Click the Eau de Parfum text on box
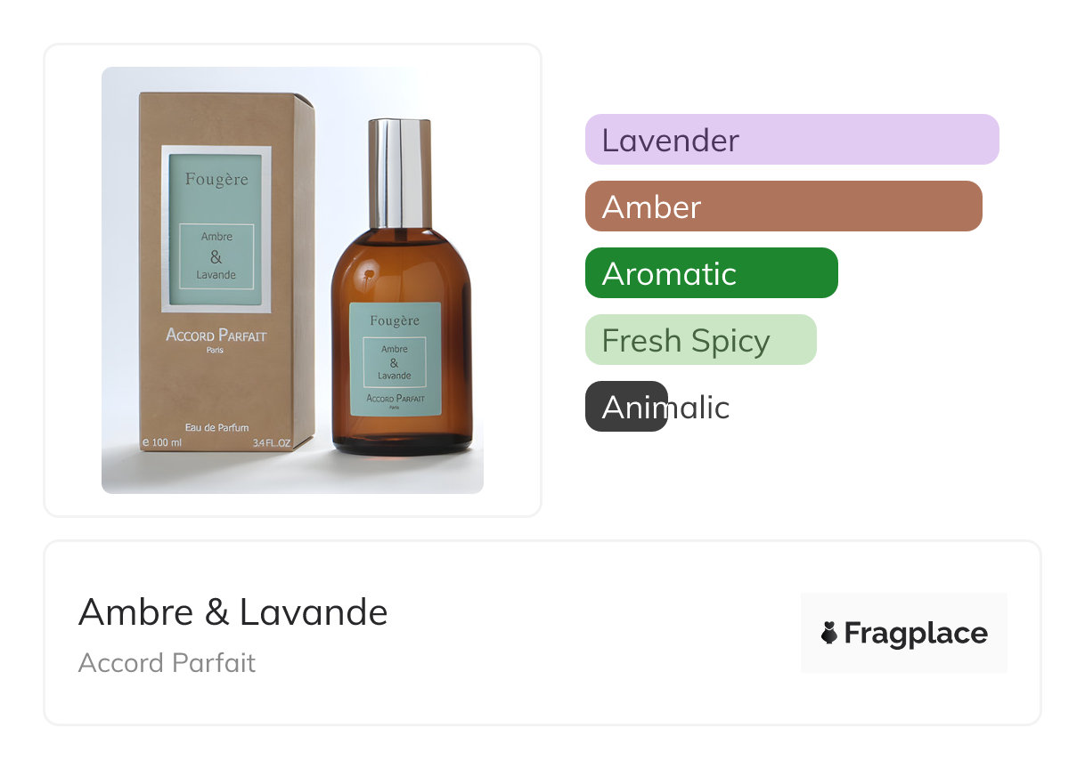Viewport: 1085px width, 769px height. [216, 428]
